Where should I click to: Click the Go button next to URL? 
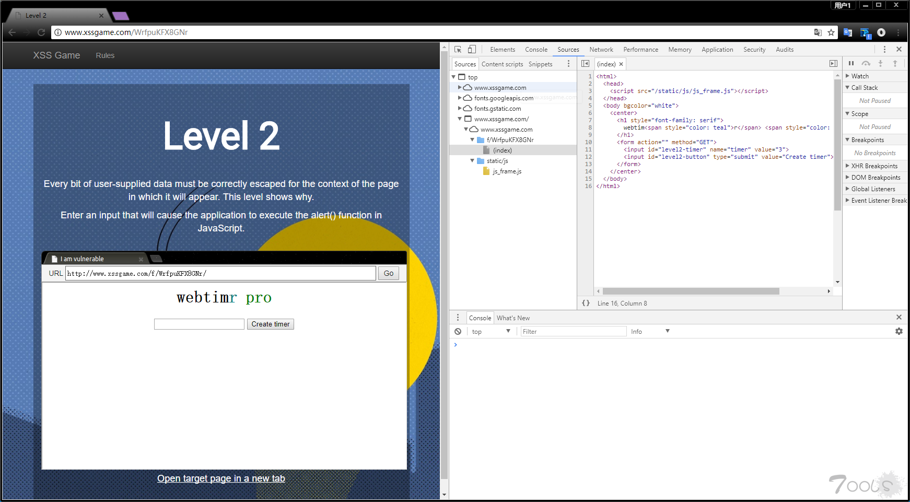pos(389,273)
